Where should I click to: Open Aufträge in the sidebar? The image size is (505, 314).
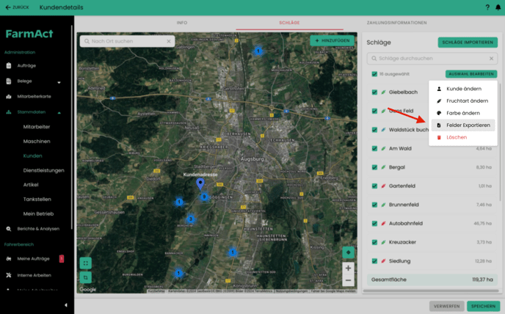(x=26, y=66)
